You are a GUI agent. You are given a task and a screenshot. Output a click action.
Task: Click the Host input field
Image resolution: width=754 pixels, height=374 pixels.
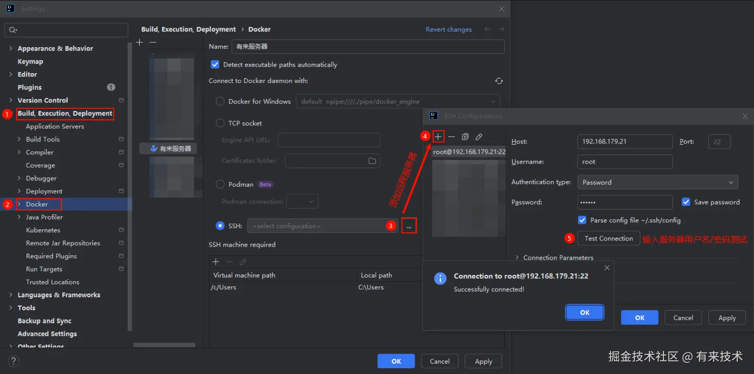(x=625, y=141)
